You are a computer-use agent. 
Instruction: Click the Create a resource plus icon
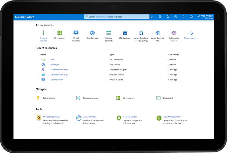coord(43,33)
